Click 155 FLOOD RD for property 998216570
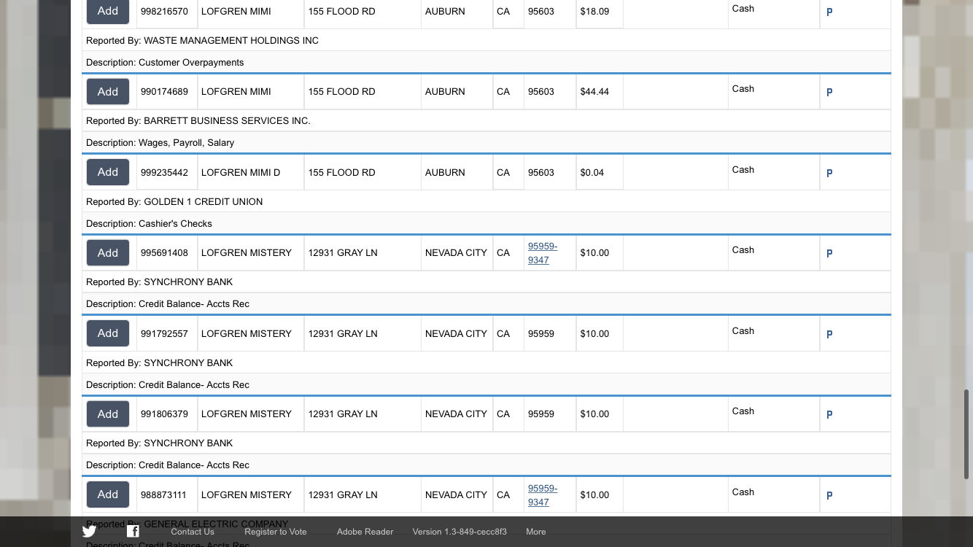The width and height of the screenshot is (973, 547). pyautogui.click(x=341, y=12)
